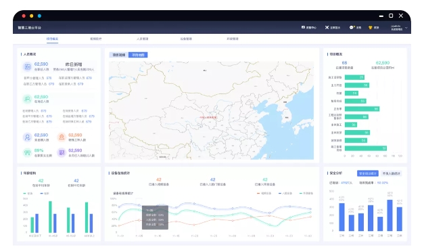Click the longest green bar in project chart
The height and width of the screenshot is (252, 424).
(x=366, y=148)
